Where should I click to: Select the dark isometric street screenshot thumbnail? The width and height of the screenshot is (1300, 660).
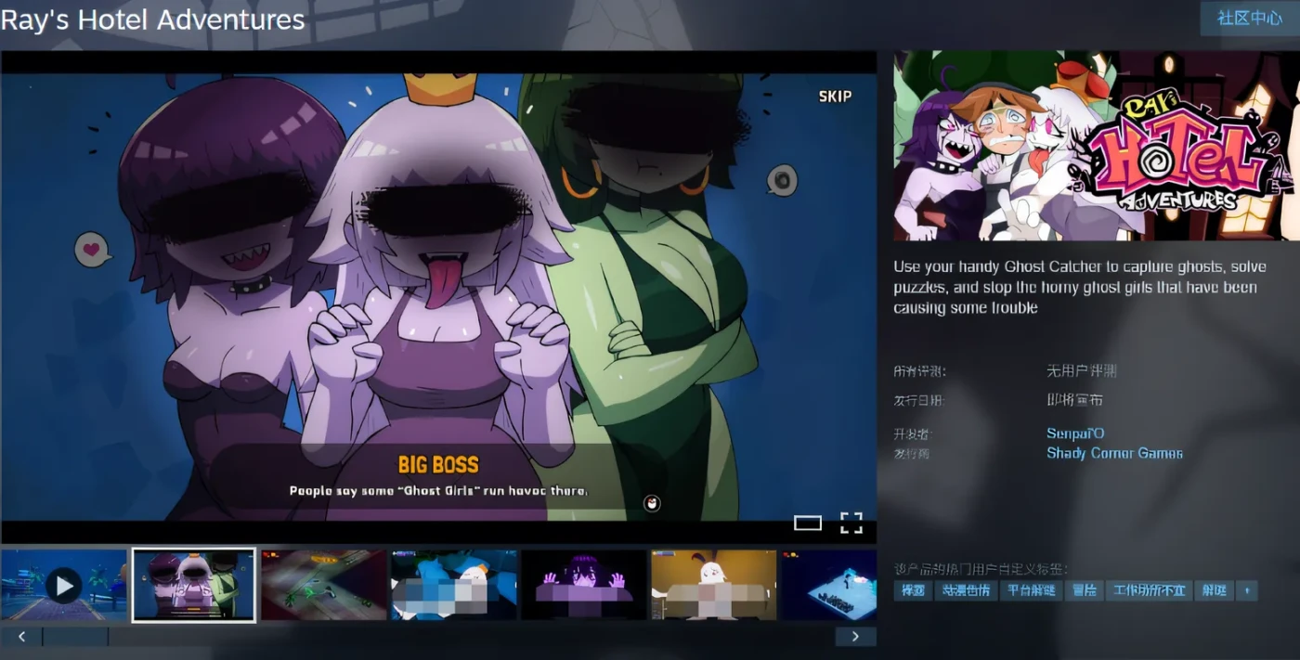pos(324,585)
